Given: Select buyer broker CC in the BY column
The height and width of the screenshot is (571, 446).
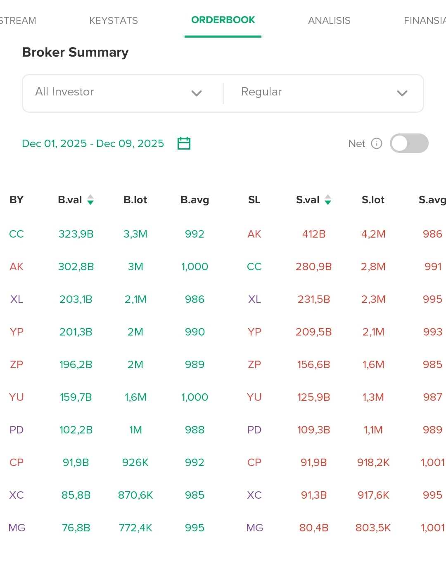Looking at the screenshot, I should click(x=17, y=234).
